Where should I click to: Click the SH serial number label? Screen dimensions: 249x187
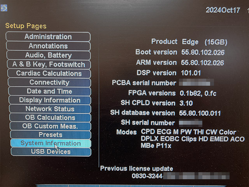point(148,123)
